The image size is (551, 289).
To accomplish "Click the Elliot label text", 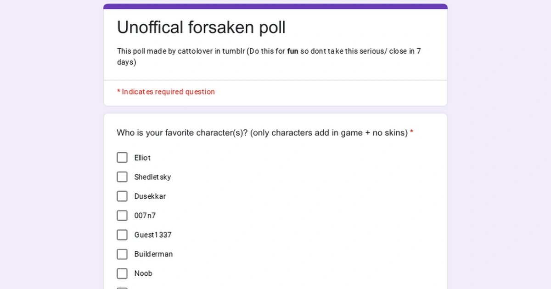I will (142, 157).
